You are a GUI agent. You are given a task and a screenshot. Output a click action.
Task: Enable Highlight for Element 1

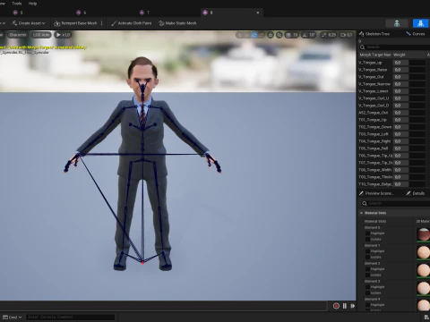(x=367, y=251)
